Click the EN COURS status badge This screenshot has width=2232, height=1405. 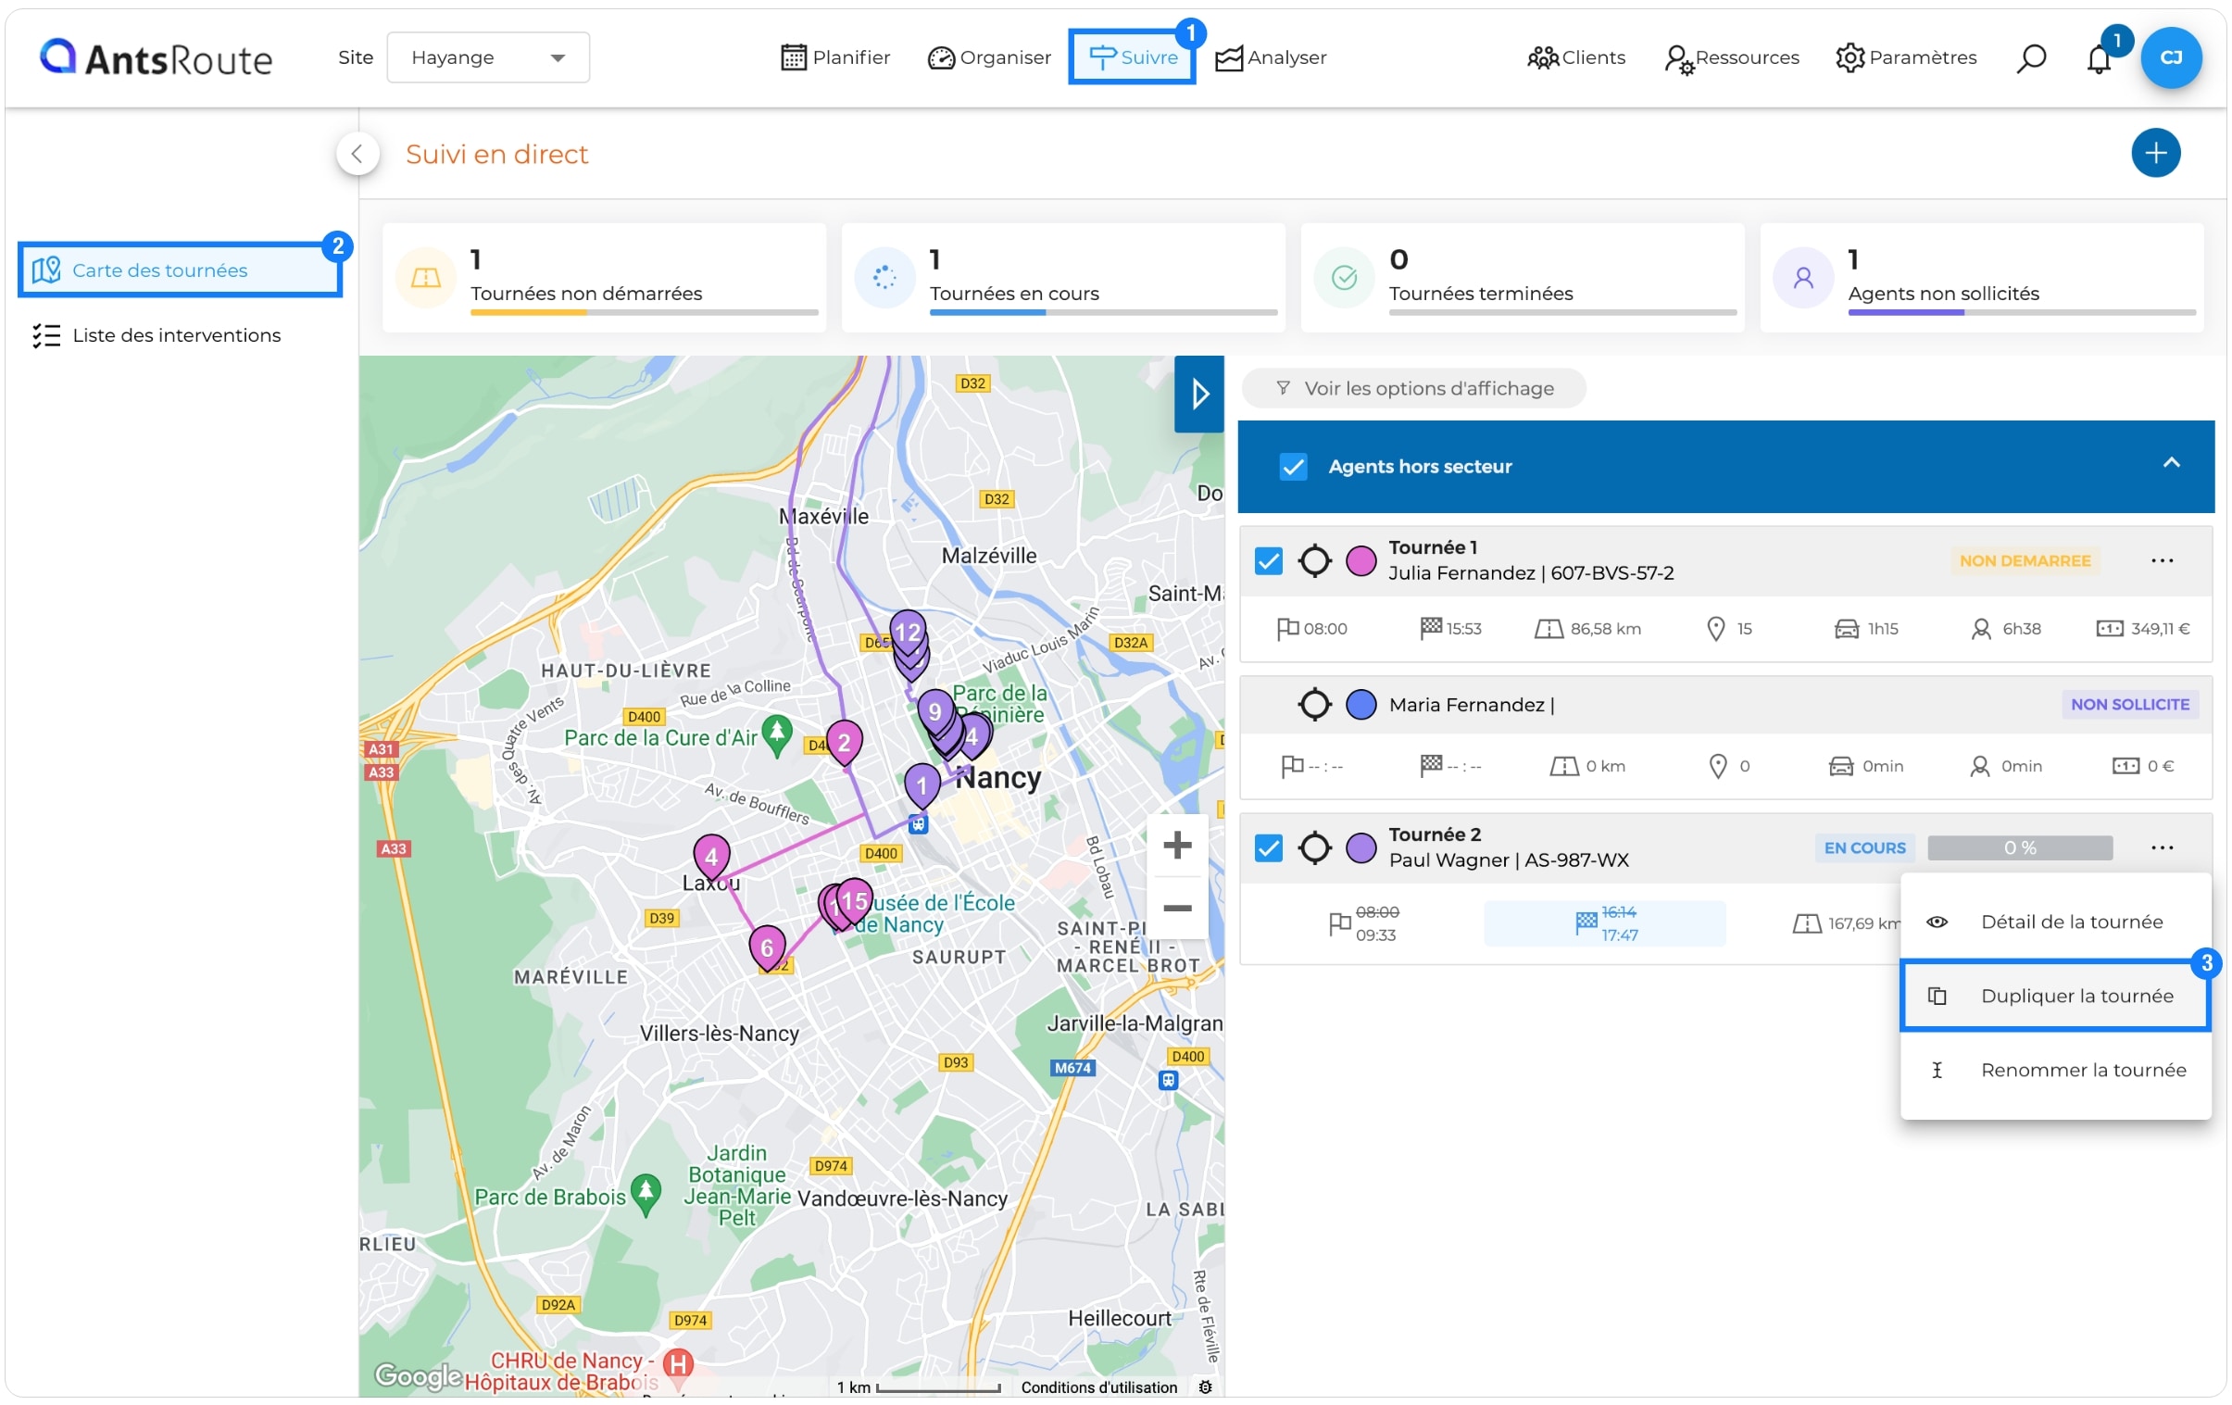pyautogui.click(x=1864, y=848)
